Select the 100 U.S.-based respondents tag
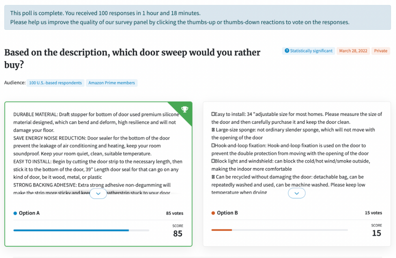396x258 pixels. click(56, 83)
